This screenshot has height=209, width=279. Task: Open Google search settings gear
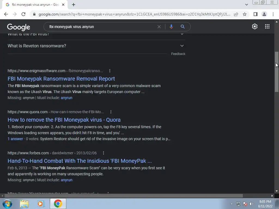coord(255,26)
